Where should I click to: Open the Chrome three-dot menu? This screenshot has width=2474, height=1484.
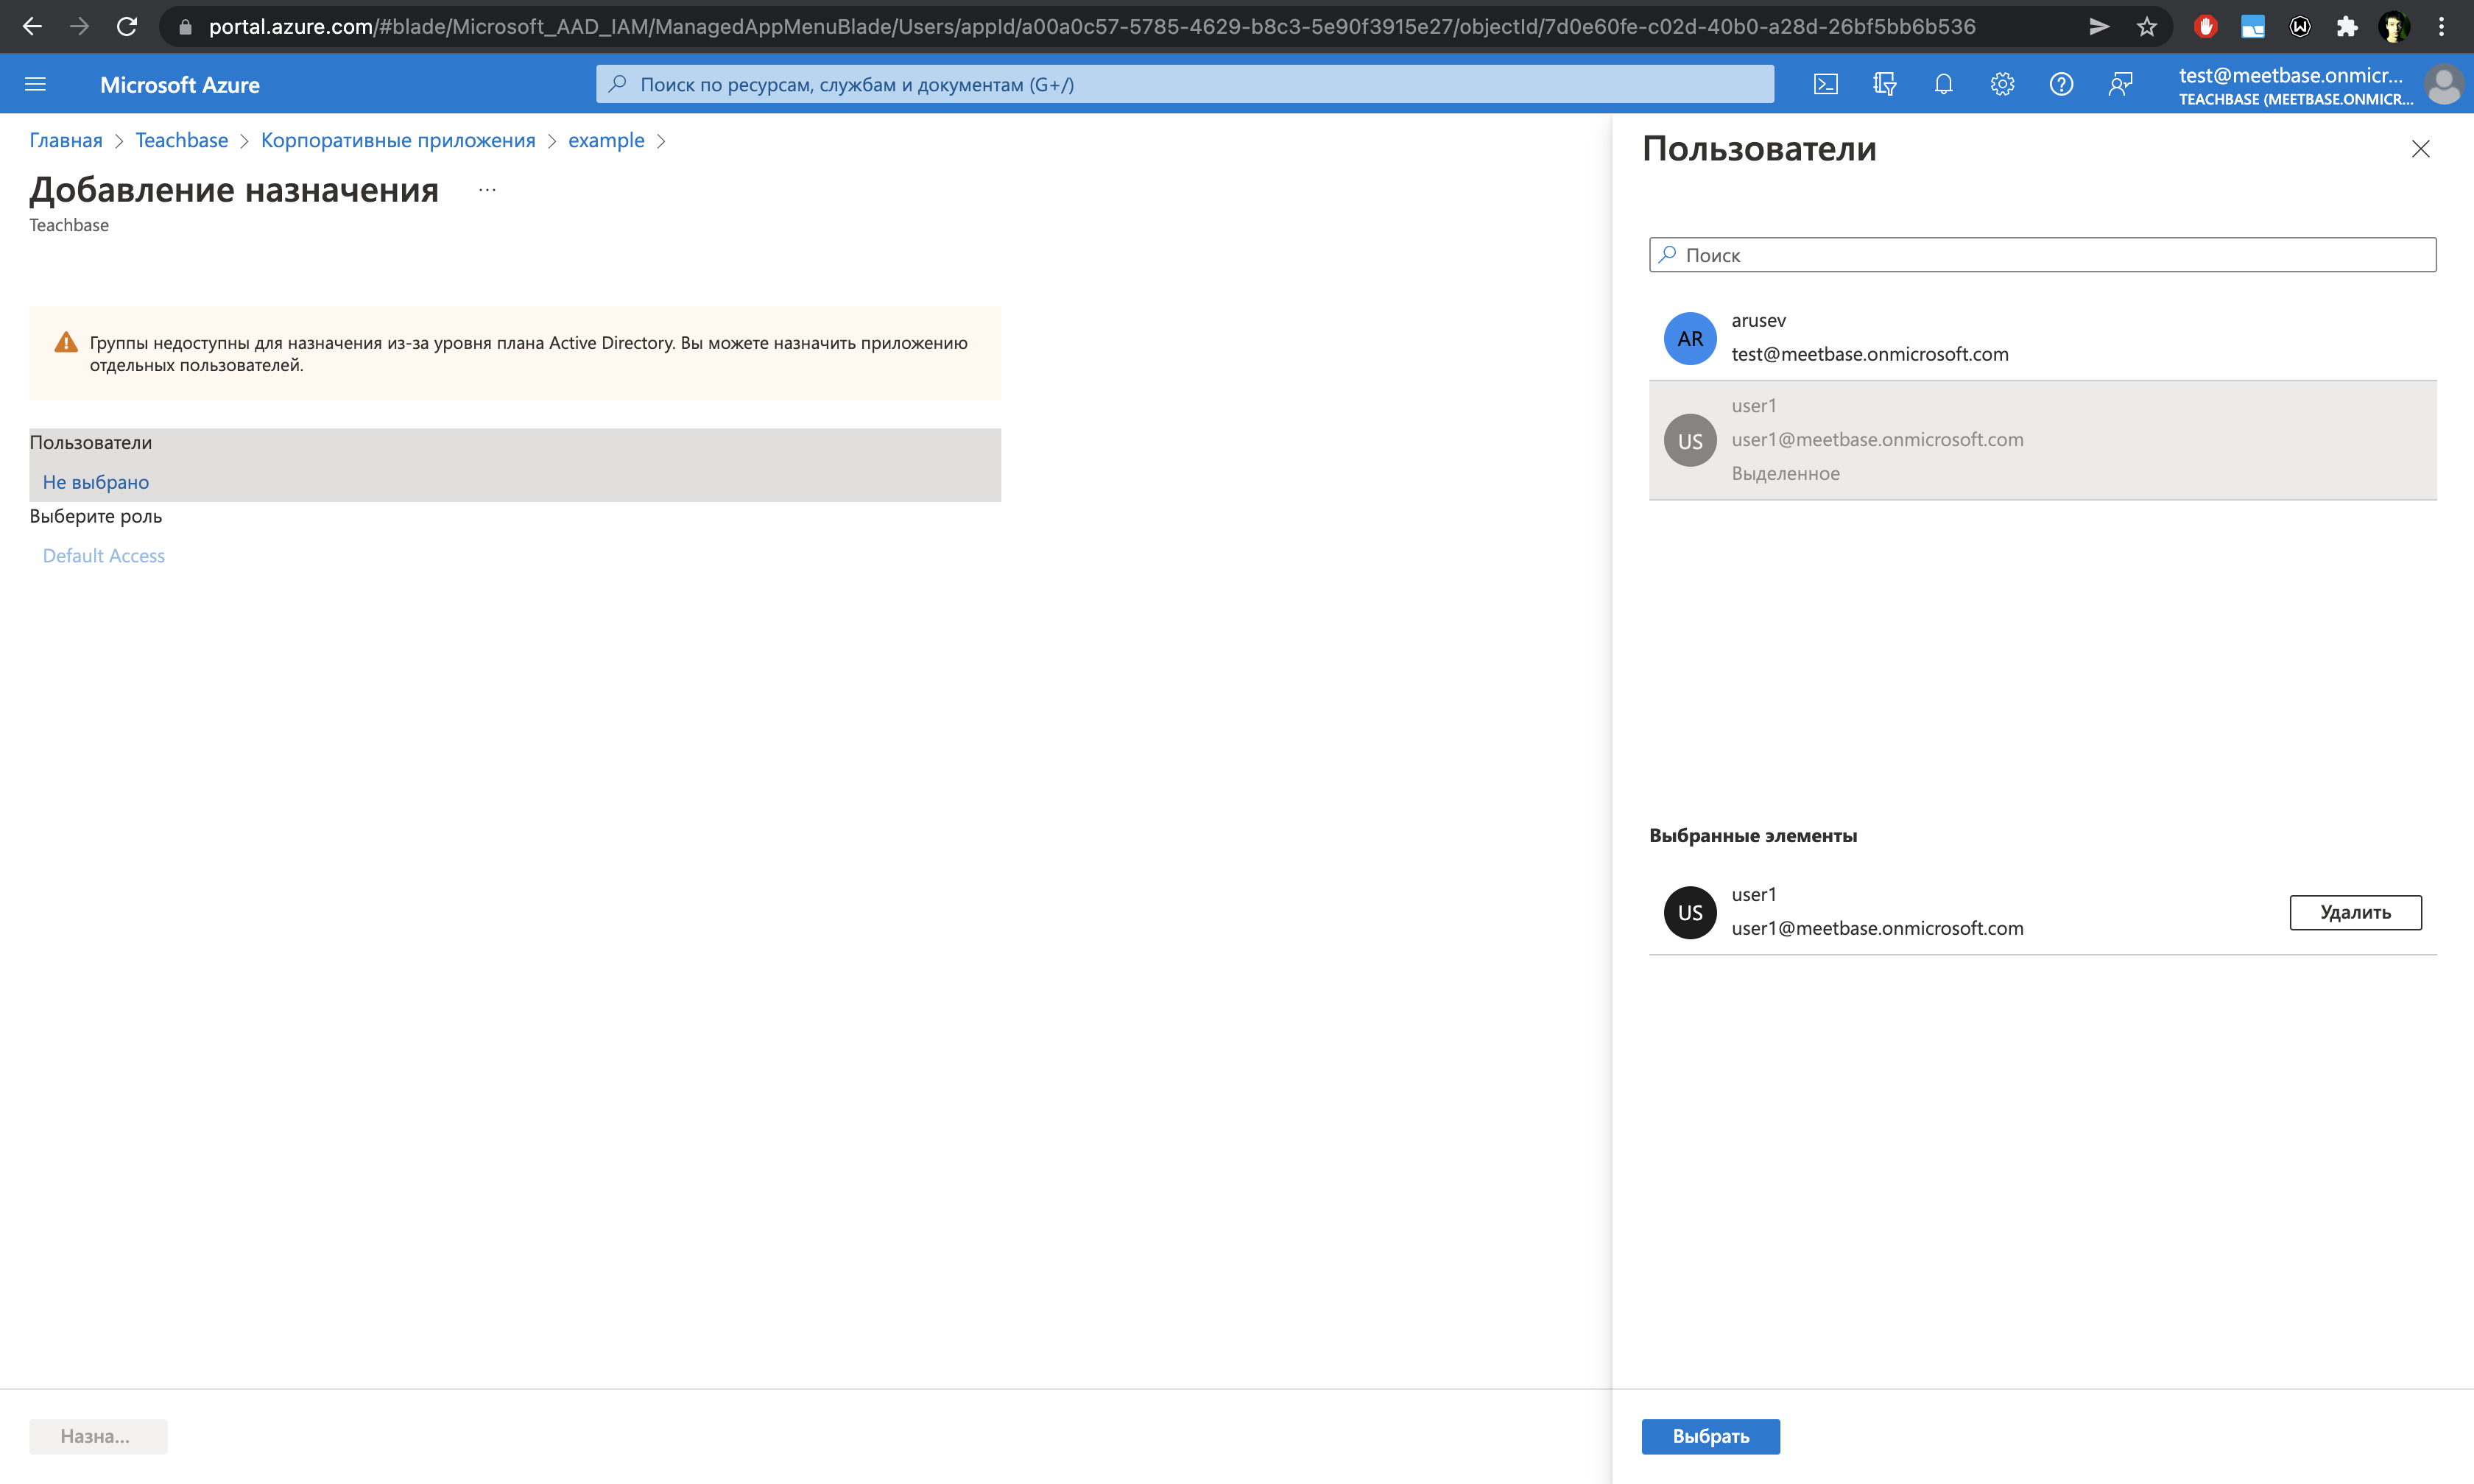click(x=2441, y=26)
